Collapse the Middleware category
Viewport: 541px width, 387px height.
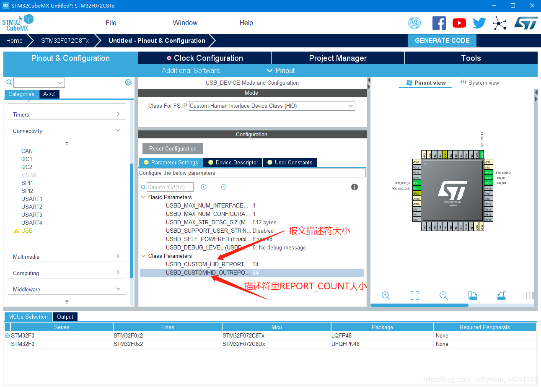click(x=118, y=288)
